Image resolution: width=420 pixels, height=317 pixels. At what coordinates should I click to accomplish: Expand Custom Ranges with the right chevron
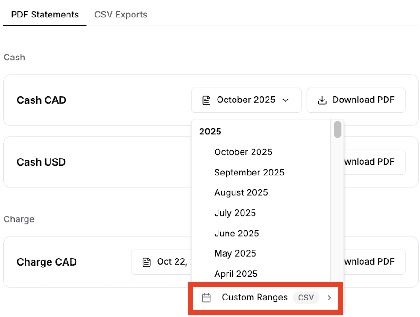pyautogui.click(x=329, y=298)
